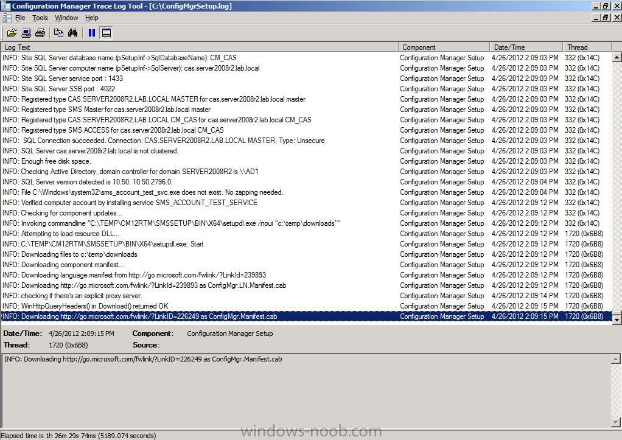Sort by the Log Text column header
Image resolution: width=622 pixels, height=440 pixels.
click(x=199, y=47)
